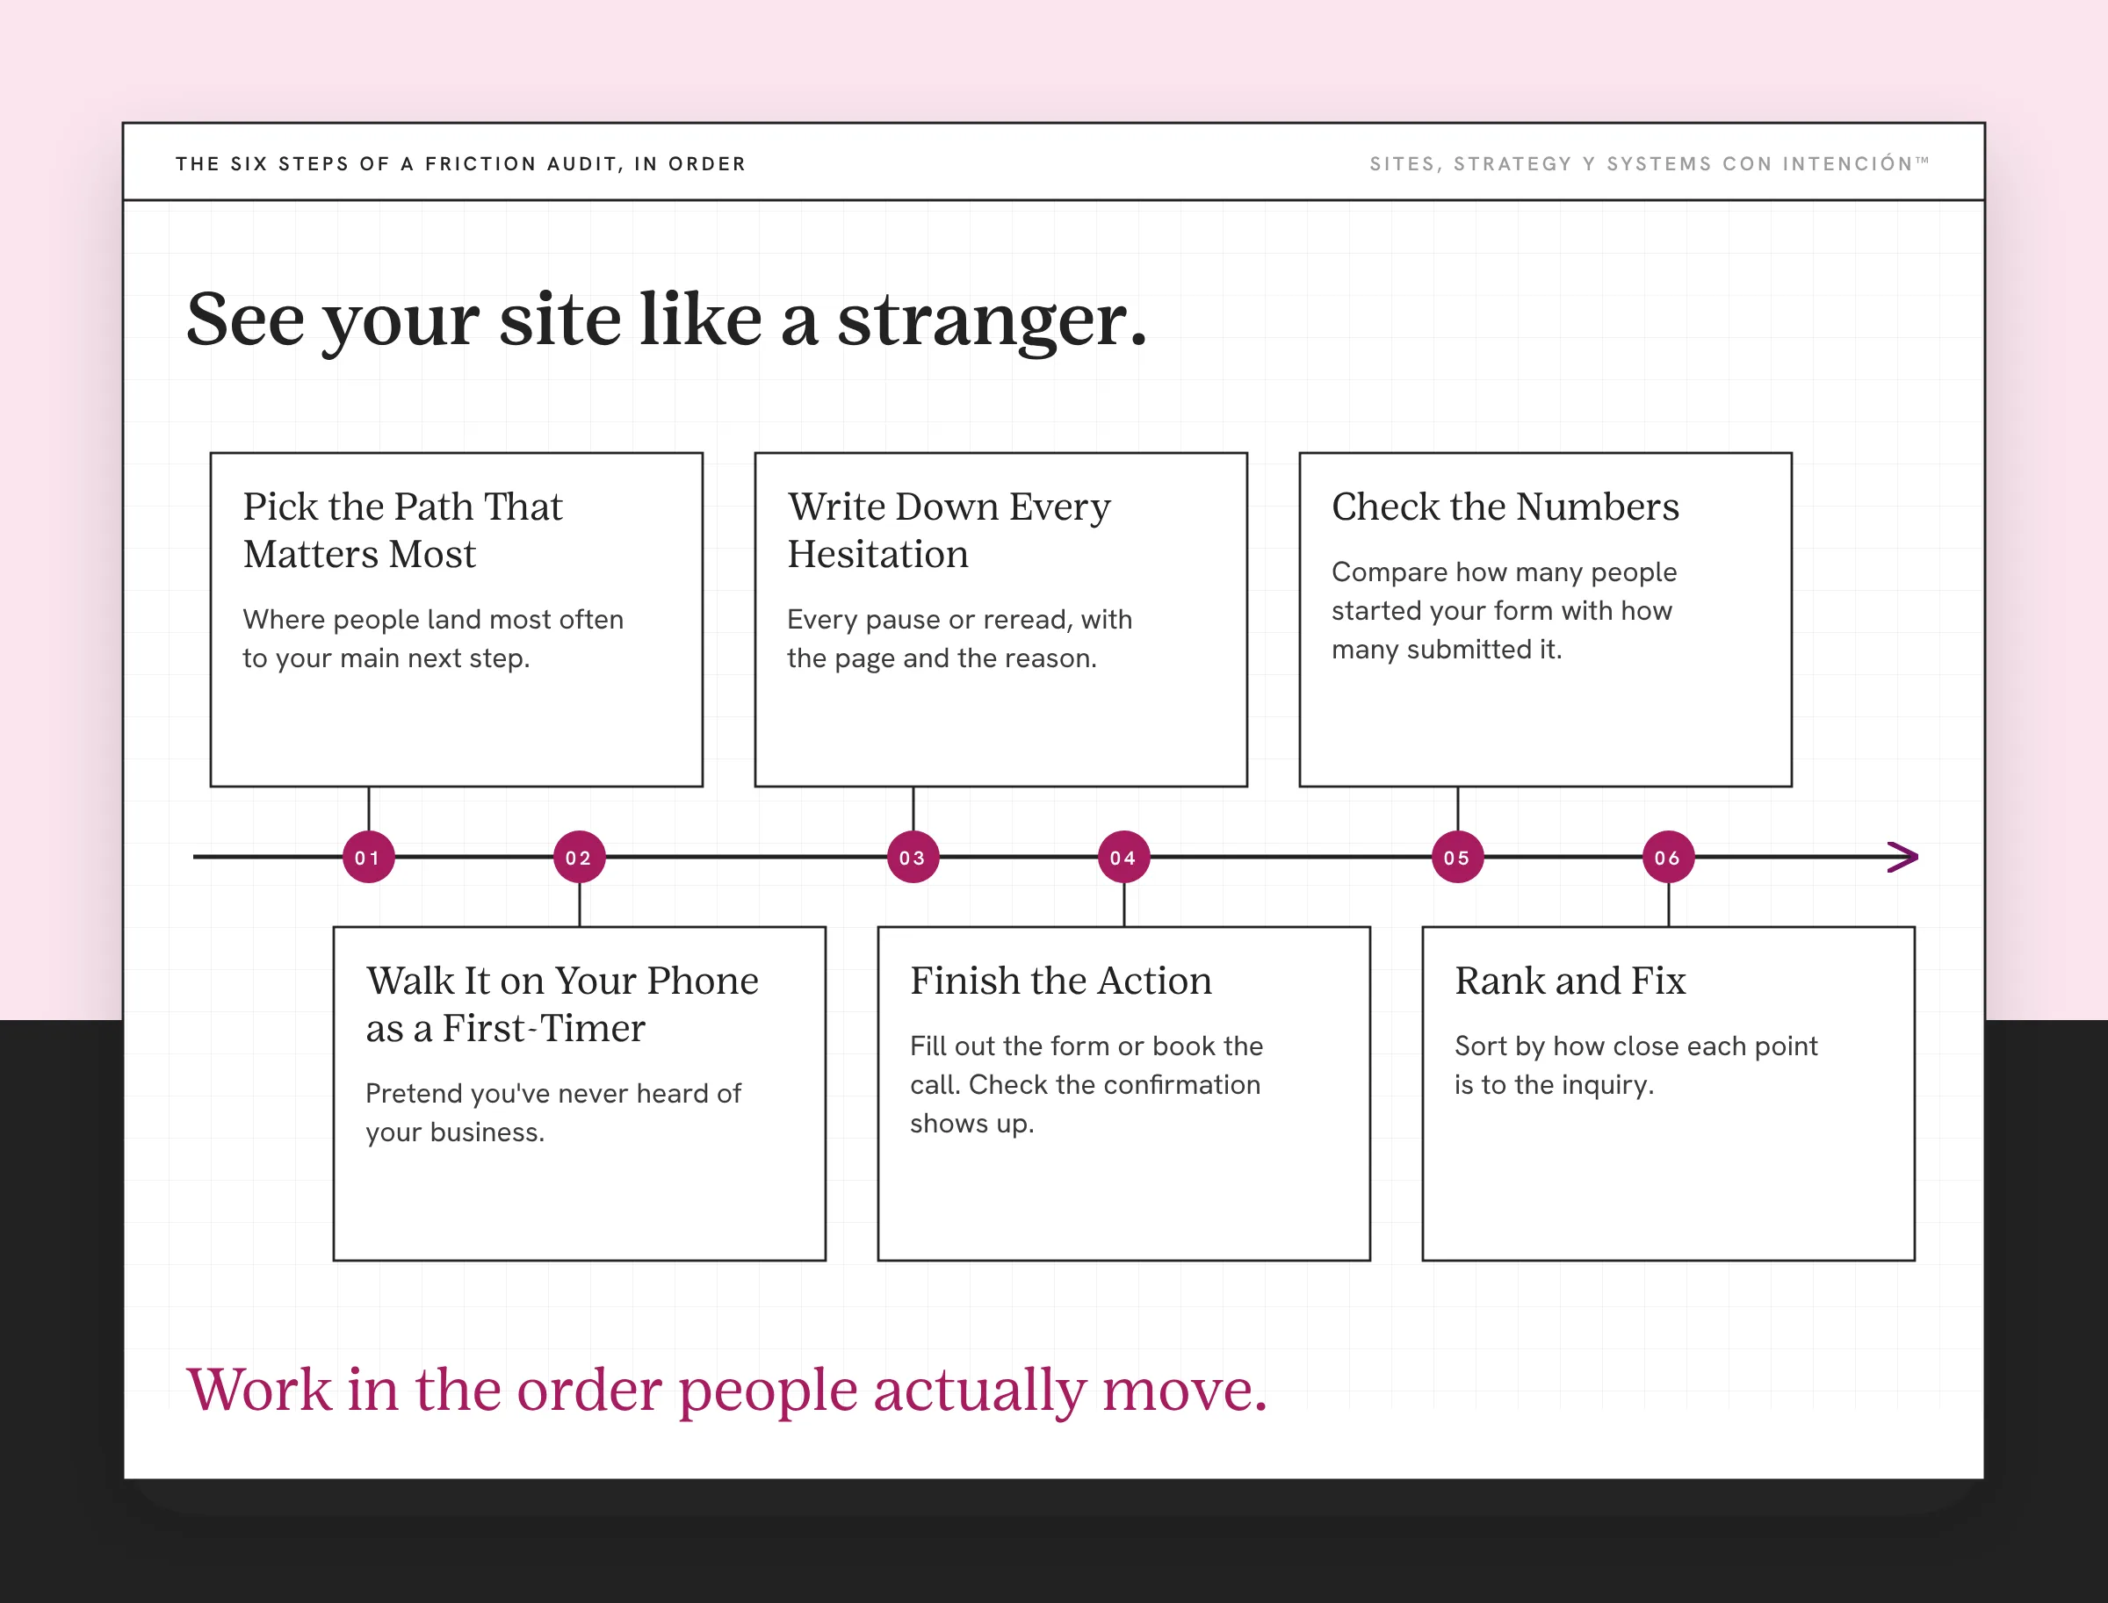
Task: Click timeline marker 06
Action: point(1668,857)
